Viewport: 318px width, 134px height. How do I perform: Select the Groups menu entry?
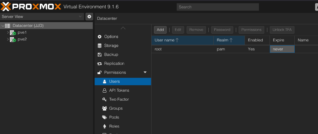coord(123,108)
